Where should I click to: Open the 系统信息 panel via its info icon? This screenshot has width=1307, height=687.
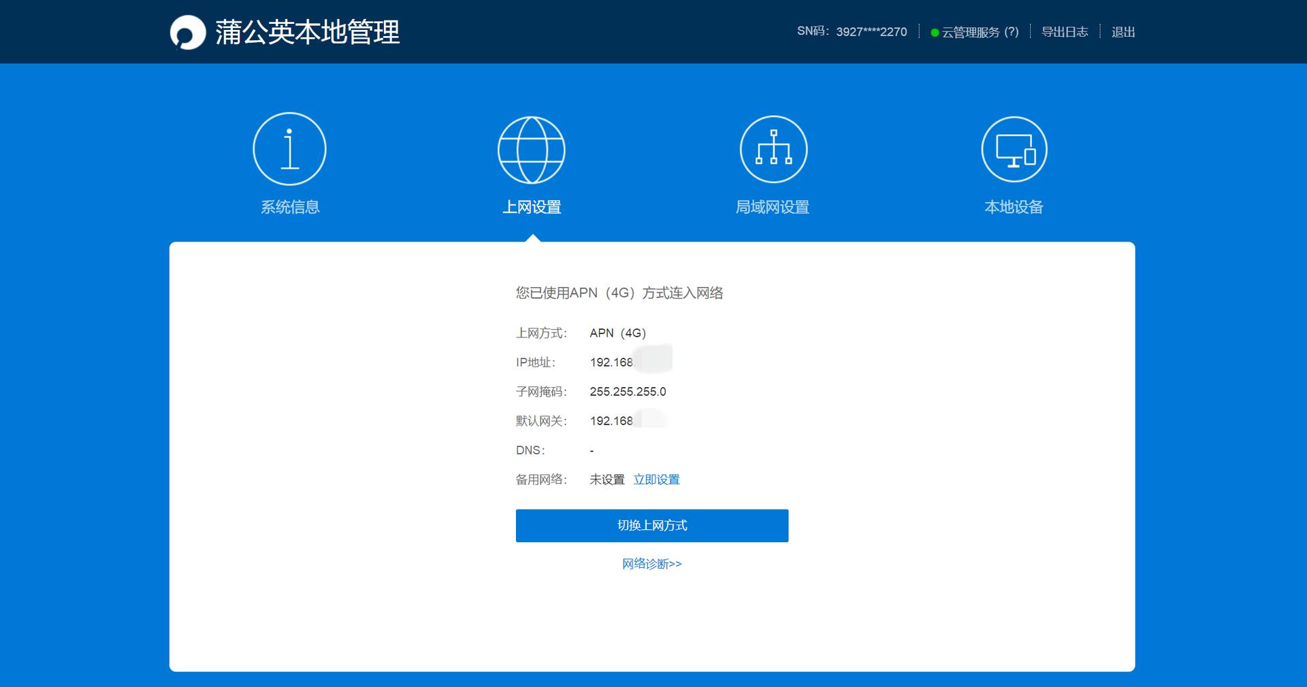pyautogui.click(x=289, y=148)
